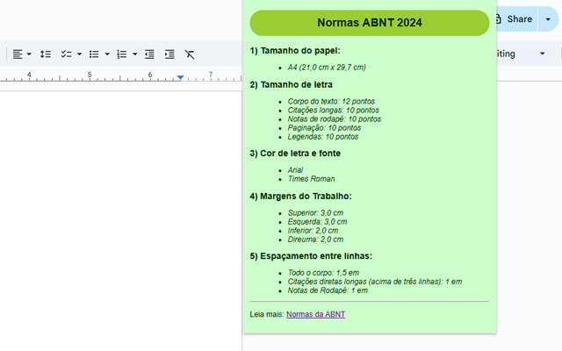The image size is (562, 351).
Task: Select the 'Times Roman' font entry
Action: (x=311, y=179)
